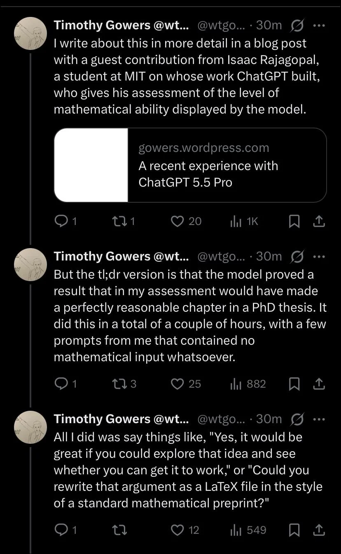Image resolution: width=341 pixels, height=554 pixels.
Task: Open the blank link card thumbnail
Action: [x=91, y=165]
